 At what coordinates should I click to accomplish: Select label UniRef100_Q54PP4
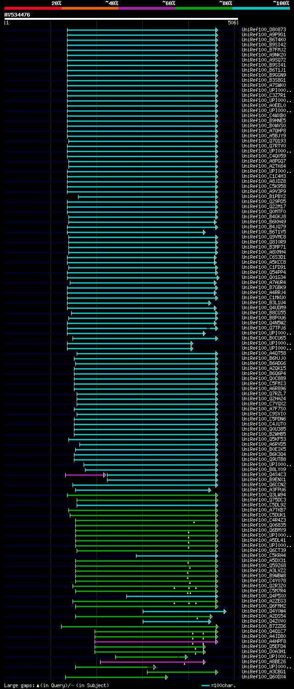coord(264,273)
